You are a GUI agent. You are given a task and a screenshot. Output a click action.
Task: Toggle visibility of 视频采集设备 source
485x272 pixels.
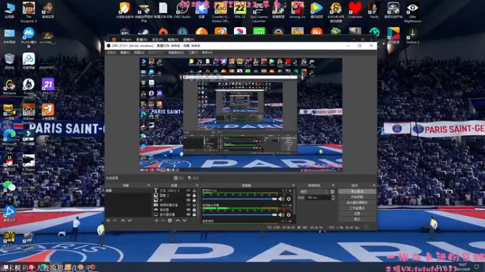click(188, 205)
